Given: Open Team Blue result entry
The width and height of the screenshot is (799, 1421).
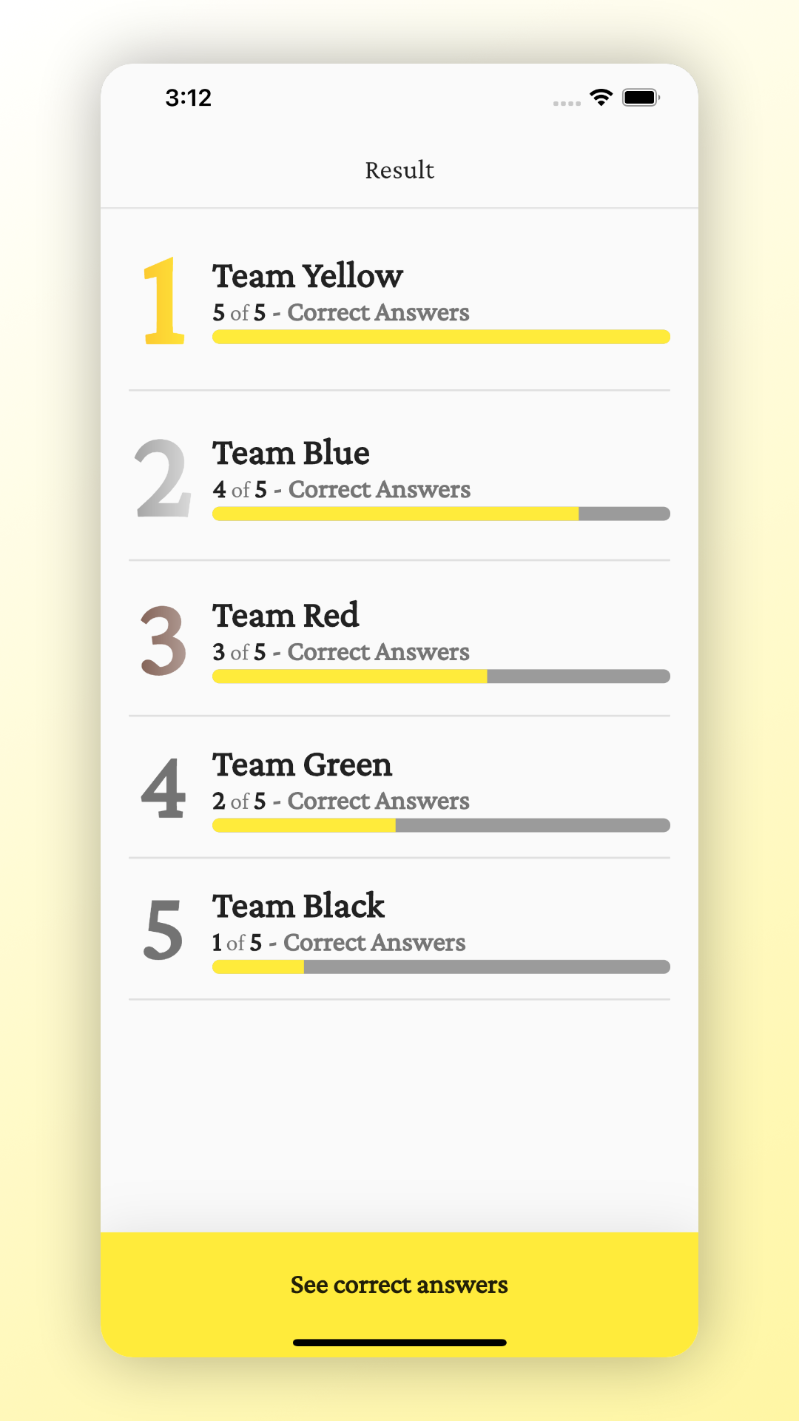Looking at the screenshot, I should (399, 477).
